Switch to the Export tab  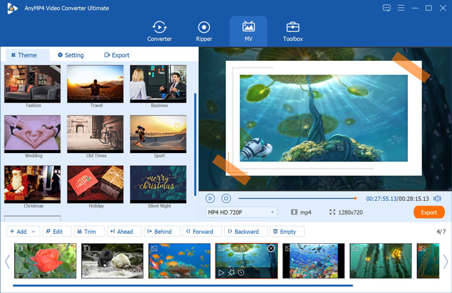pos(117,55)
